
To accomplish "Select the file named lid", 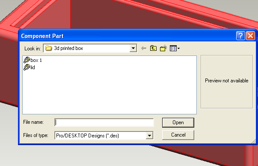I will point(33,67).
